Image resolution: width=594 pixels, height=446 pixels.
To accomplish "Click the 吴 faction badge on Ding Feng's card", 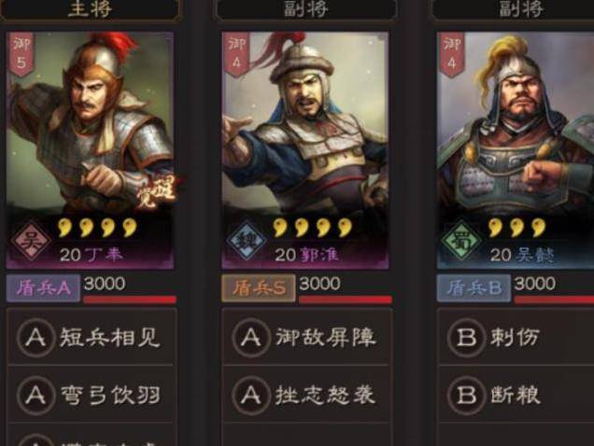I will pos(31,240).
